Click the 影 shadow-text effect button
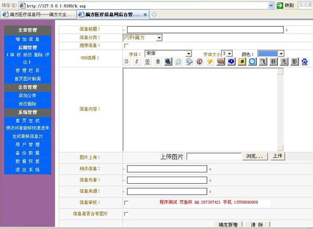This screenshot has width=313, height=229. [x=295, y=62]
